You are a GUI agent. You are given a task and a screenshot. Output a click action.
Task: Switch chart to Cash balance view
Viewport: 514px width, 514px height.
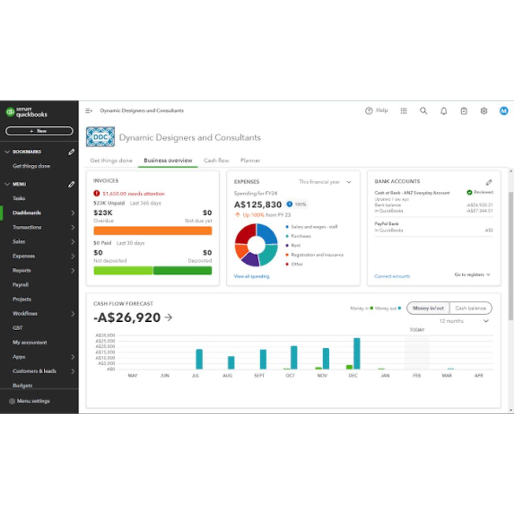pyautogui.click(x=470, y=308)
